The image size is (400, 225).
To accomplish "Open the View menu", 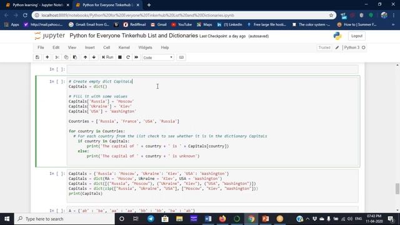I will click(x=72, y=47).
